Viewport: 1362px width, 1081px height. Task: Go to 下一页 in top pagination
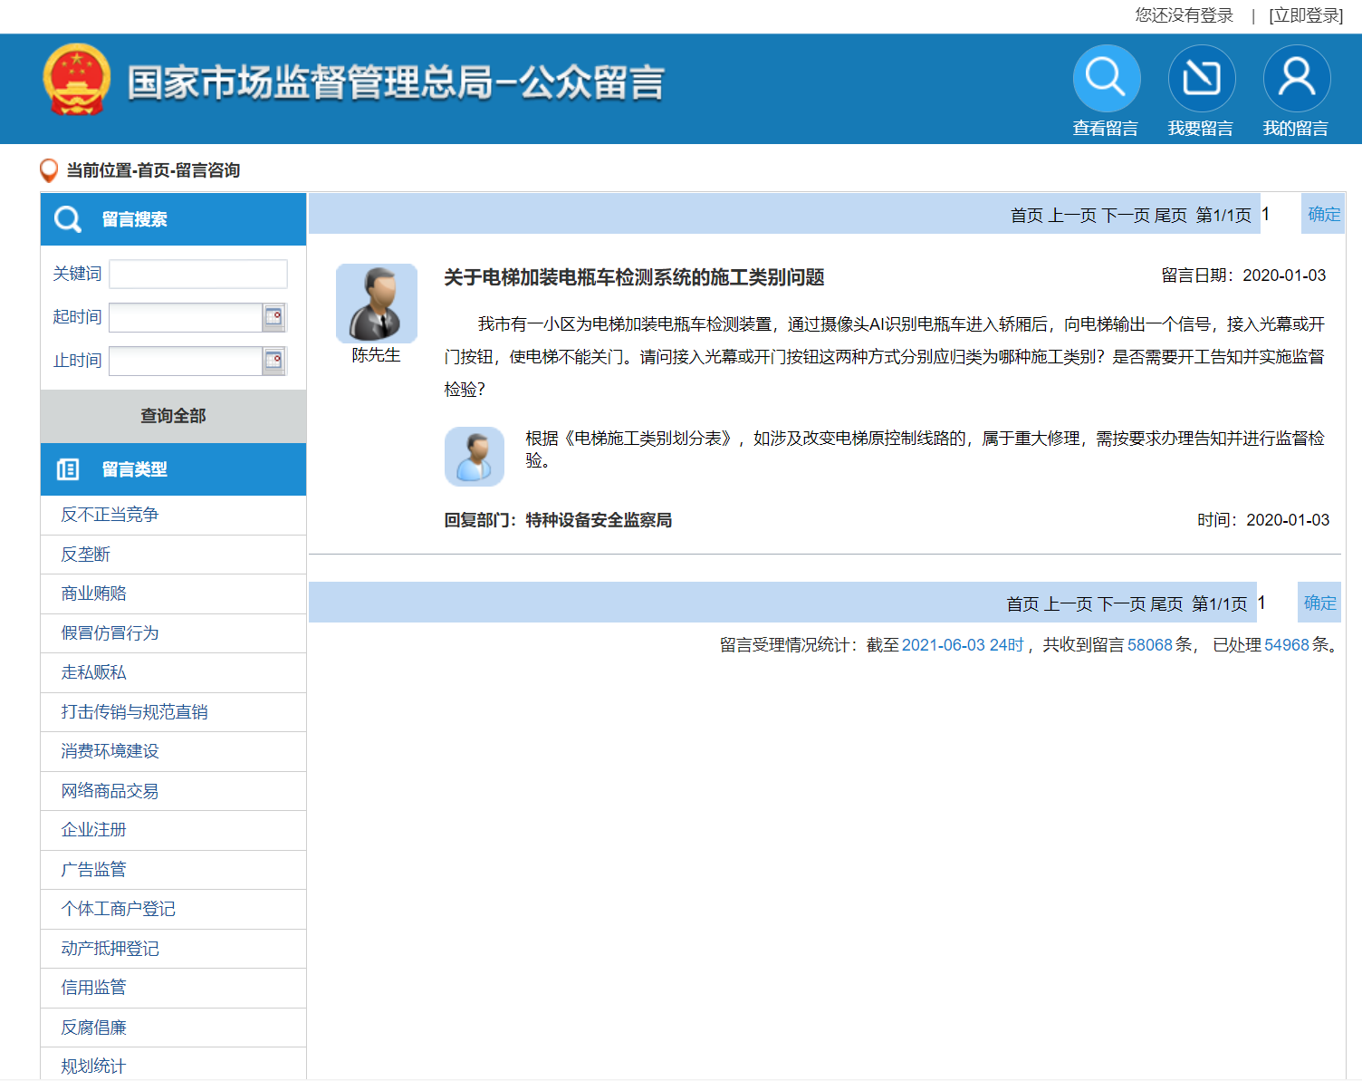tap(1125, 216)
